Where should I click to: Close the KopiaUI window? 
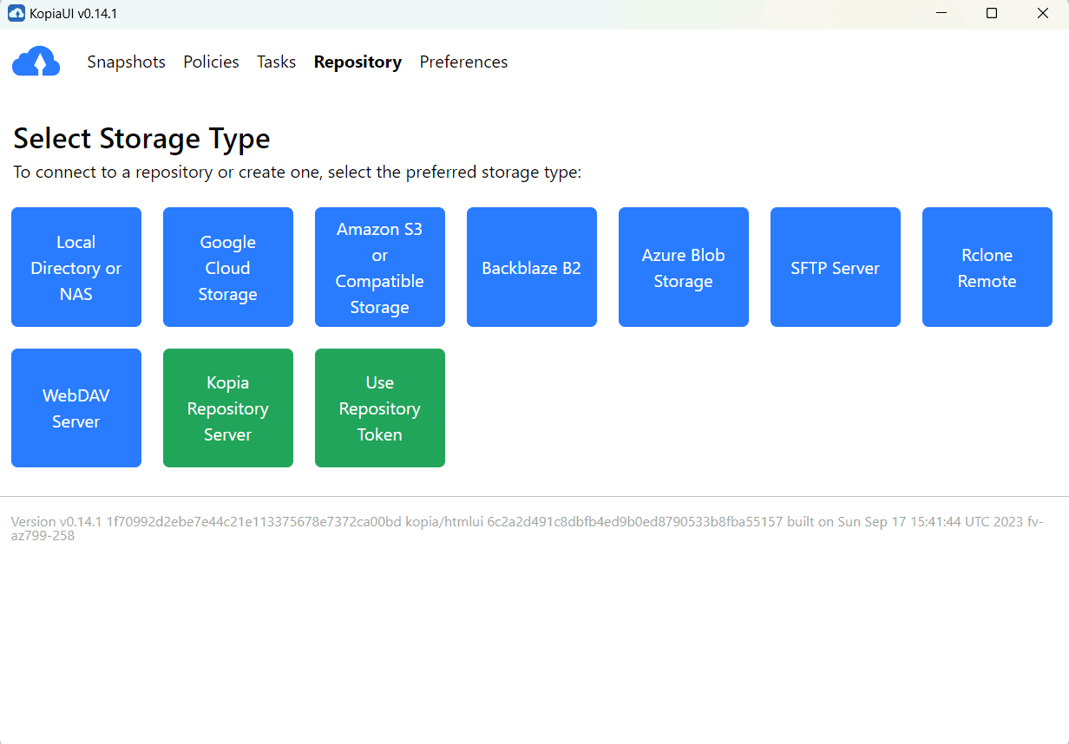tap(1043, 14)
